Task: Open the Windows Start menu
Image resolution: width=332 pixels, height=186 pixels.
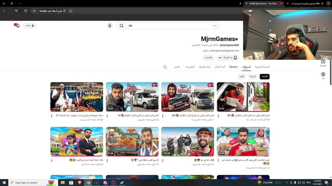Action: coord(4,183)
